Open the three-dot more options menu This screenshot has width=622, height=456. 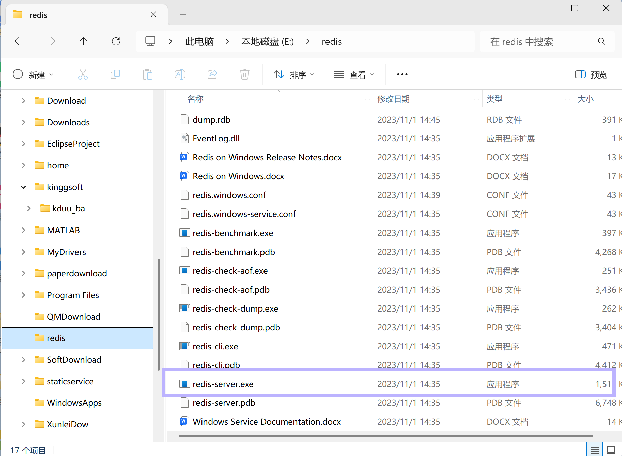(x=402, y=74)
